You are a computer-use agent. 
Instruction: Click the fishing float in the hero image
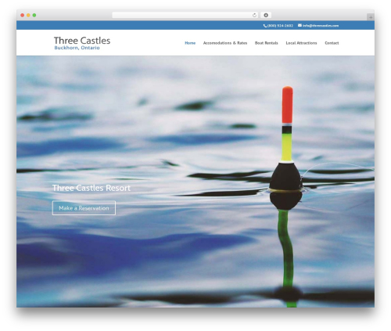(x=286, y=146)
